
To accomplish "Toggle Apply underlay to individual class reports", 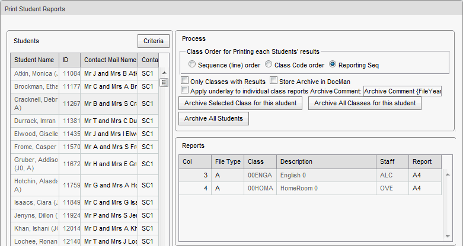I will click(185, 90).
